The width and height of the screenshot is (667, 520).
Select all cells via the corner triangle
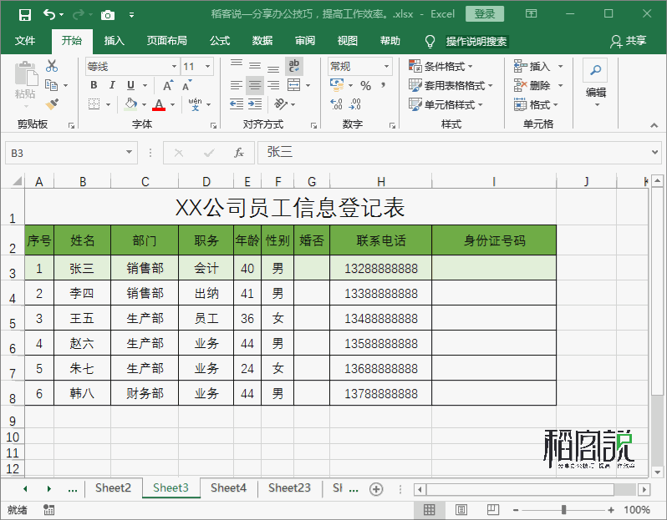[x=16, y=181]
